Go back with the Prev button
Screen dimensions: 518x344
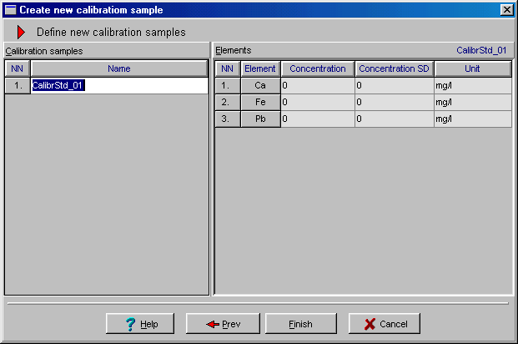223,324
